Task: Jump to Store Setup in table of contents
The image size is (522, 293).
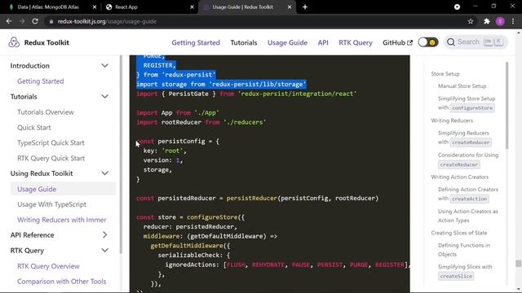Action: [445, 74]
